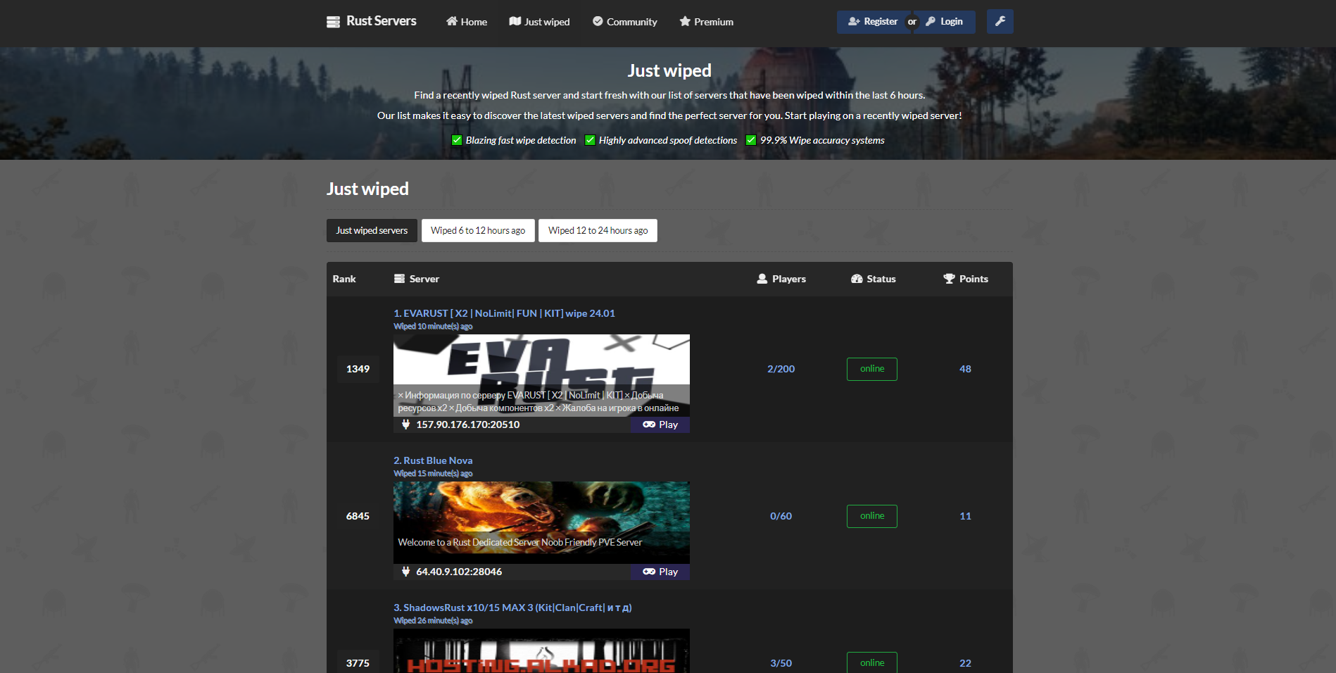This screenshot has width=1336, height=673.
Task: Click the Status column gauge icon
Action: click(857, 279)
